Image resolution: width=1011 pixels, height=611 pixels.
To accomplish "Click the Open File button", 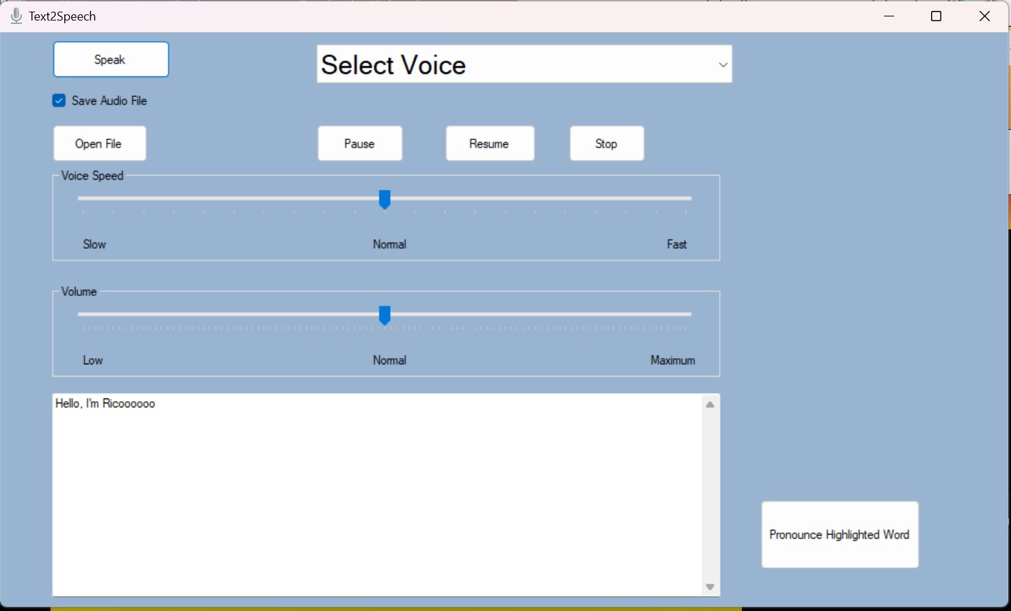I will pos(100,144).
